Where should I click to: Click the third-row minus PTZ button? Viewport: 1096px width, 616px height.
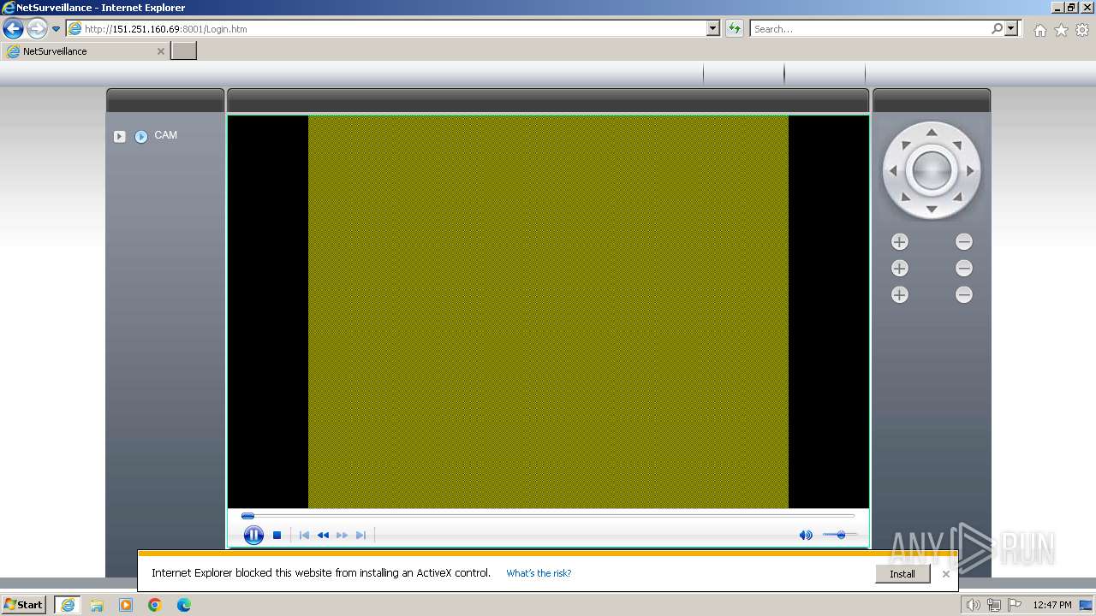coord(964,295)
